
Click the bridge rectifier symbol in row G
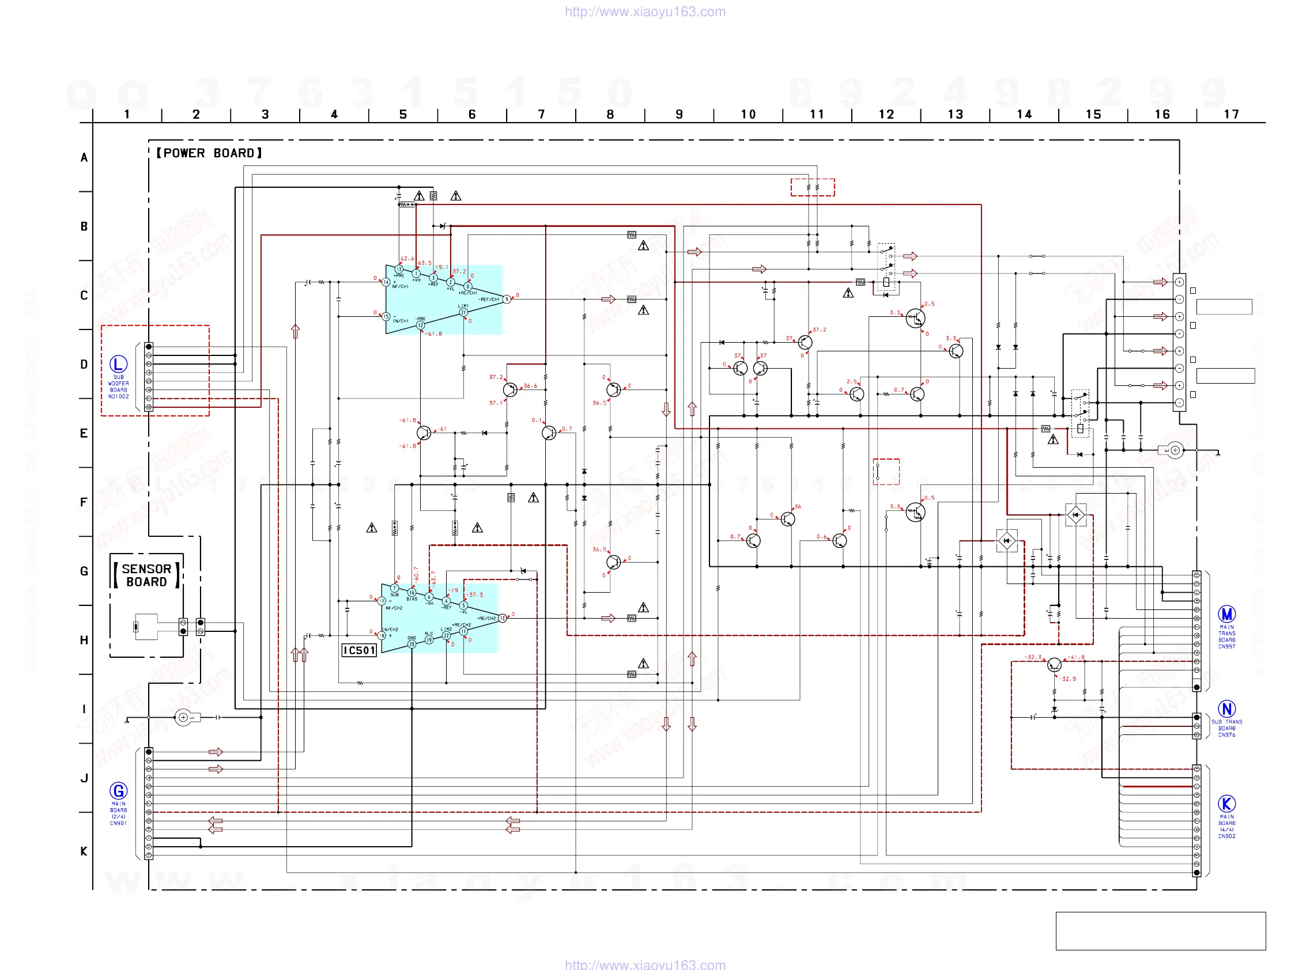1007,541
